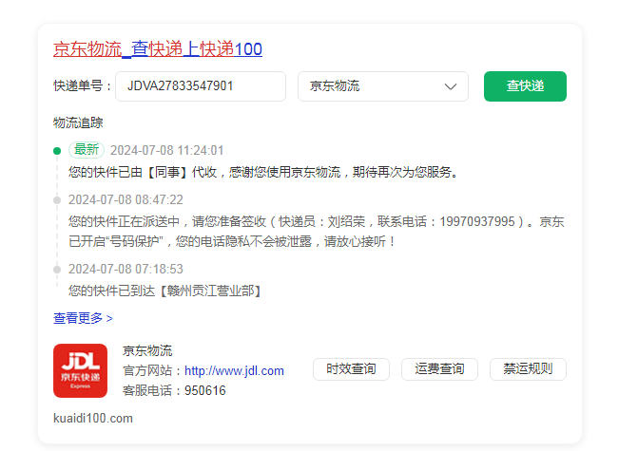Image resolution: width=638 pixels, height=451 pixels.
Task: Click the 【同事】代收 delivery message
Action: tap(263, 172)
